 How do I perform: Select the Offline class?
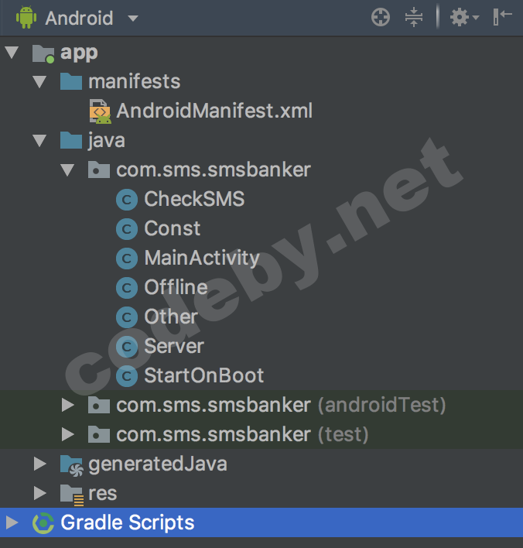tap(176, 287)
